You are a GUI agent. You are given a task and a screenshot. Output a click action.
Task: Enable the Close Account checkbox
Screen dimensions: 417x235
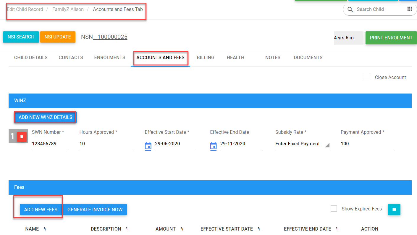[x=367, y=77]
